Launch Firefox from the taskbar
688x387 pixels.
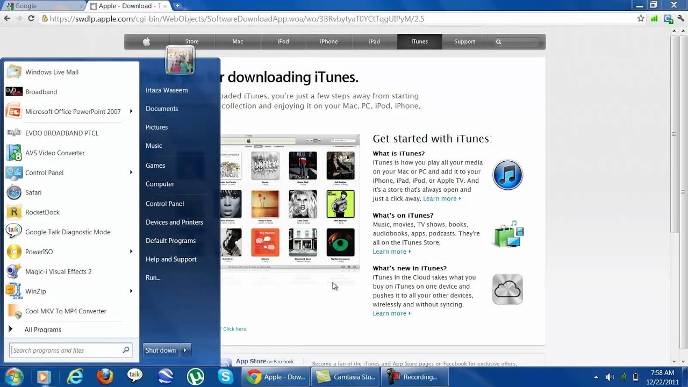click(105, 377)
